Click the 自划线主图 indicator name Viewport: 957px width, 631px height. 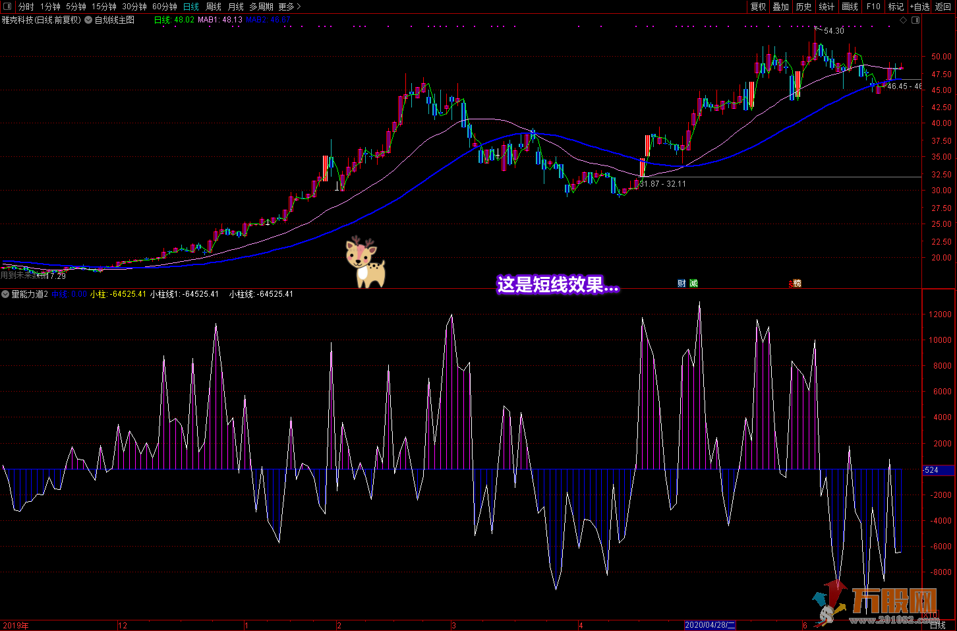115,20
